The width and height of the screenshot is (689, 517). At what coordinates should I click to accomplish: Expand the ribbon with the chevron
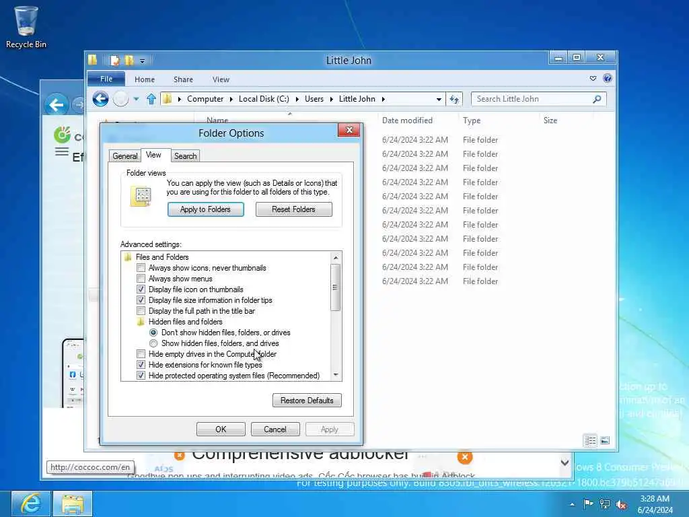tap(593, 78)
